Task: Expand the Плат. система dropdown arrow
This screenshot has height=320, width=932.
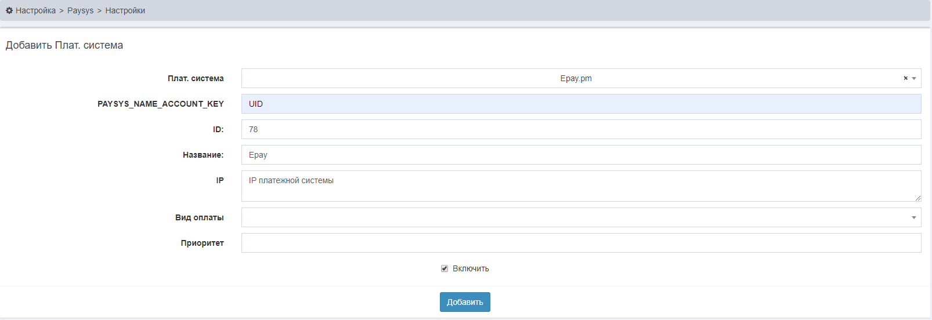Action: click(914, 78)
